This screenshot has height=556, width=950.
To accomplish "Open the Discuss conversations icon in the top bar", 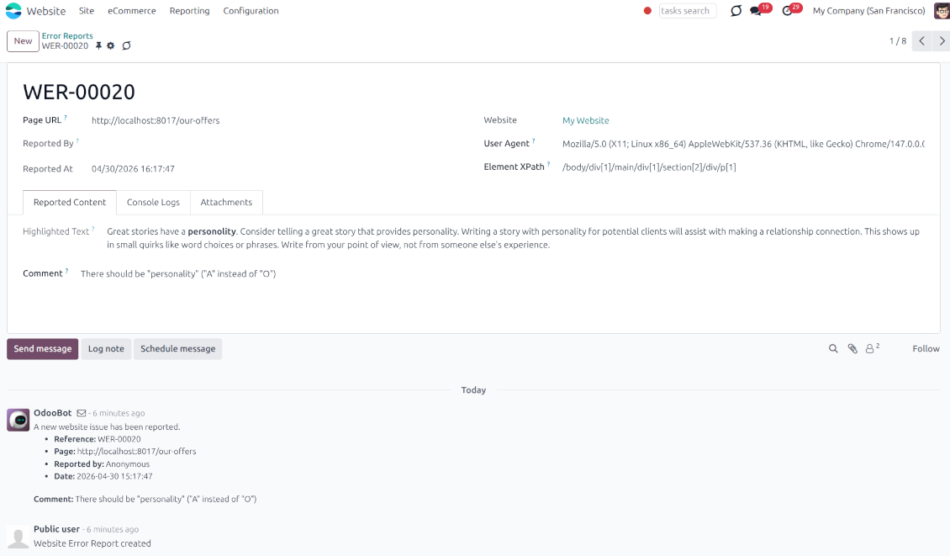I will coord(736,10).
